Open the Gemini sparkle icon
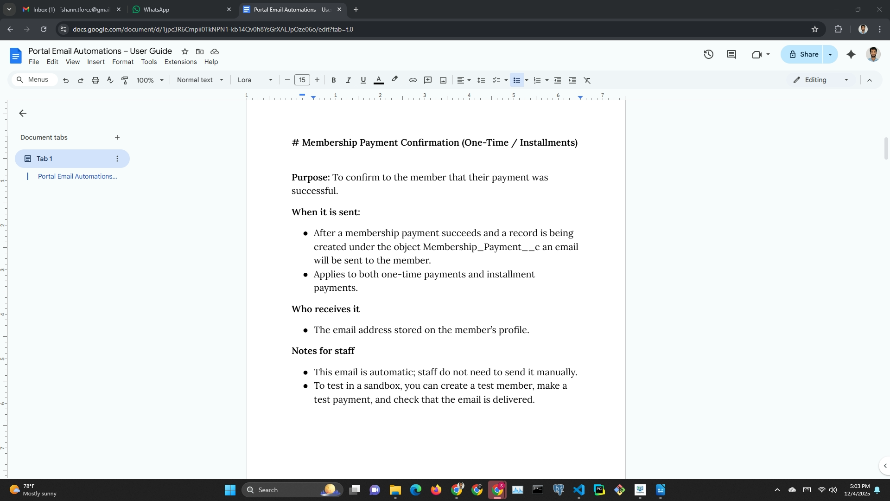This screenshot has height=501, width=890. tap(851, 54)
